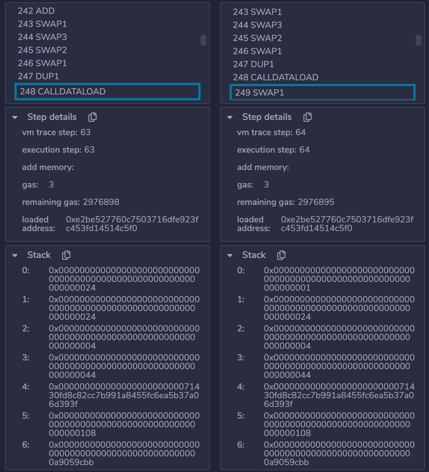Copy the Stack contents in left panel
The width and height of the screenshot is (429, 472).
(66, 255)
